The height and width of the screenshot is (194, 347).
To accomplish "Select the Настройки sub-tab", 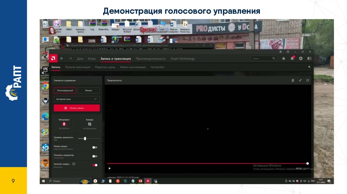I will 157,67.
